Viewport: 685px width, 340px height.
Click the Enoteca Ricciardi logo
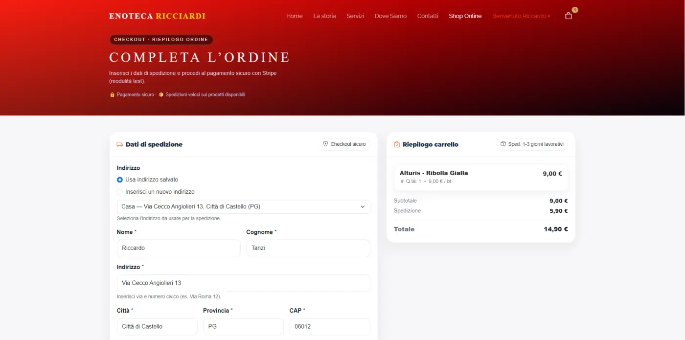point(157,16)
